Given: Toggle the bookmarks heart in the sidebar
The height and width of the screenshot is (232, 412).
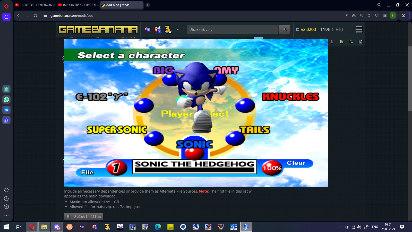Looking at the screenshot, I should (x=6, y=190).
